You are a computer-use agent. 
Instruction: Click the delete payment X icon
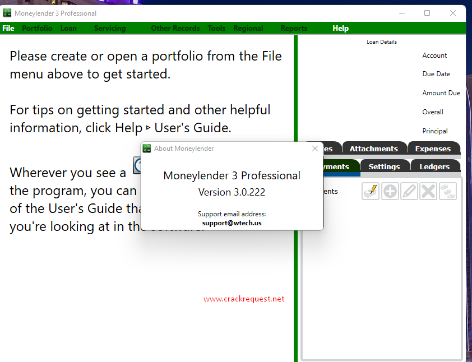coord(428,191)
